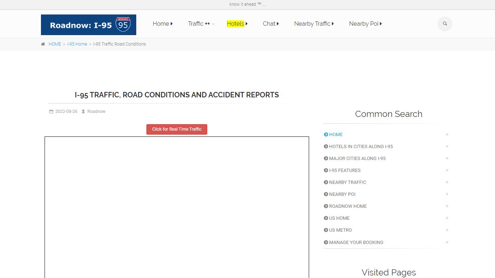
Task: Open Major Cities Along I-95
Action: pos(357,158)
